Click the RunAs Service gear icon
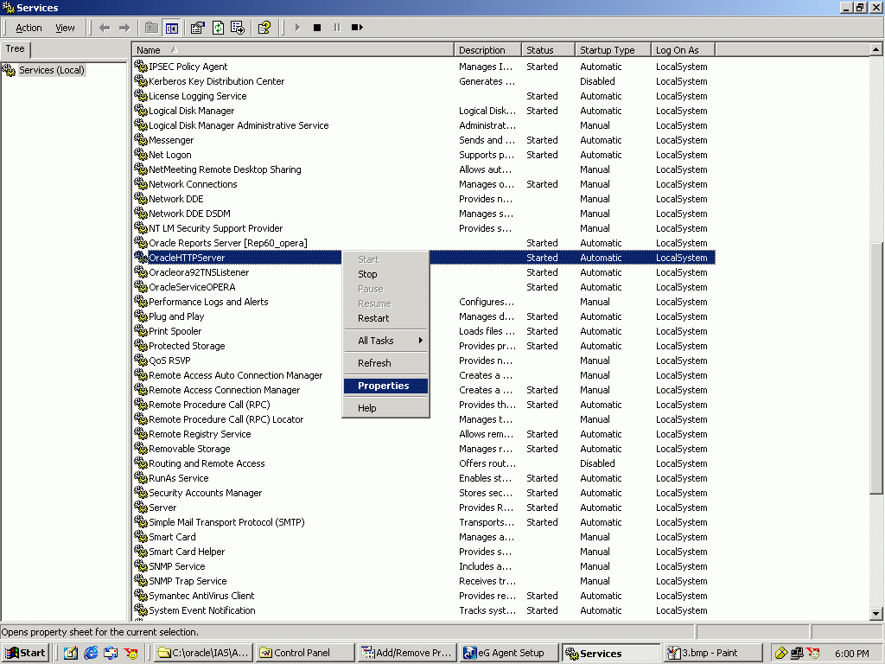885x664 pixels. pyautogui.click(x=141, y=477)
